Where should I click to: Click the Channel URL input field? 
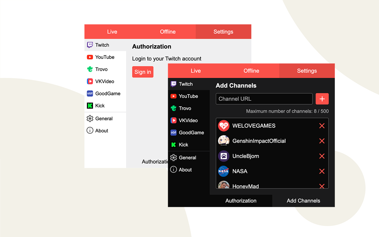click(264, 99)
